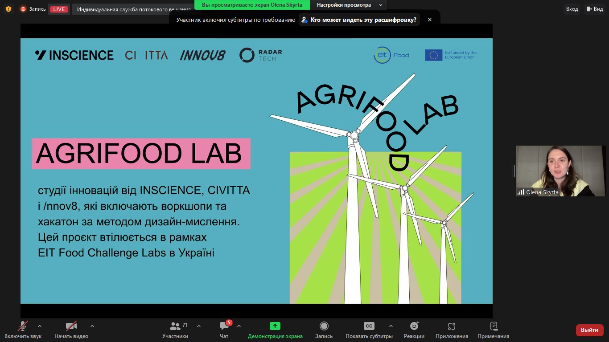Screen dimensions: 609x342
Task: Click 'Co-funded by the European Union' text
Action: click(461, 55)
